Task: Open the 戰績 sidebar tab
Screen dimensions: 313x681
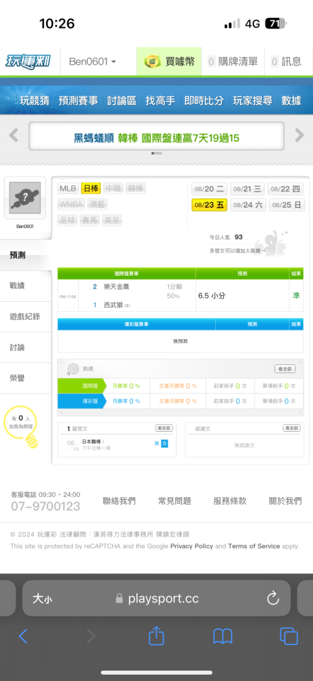Action: [26, 286]
